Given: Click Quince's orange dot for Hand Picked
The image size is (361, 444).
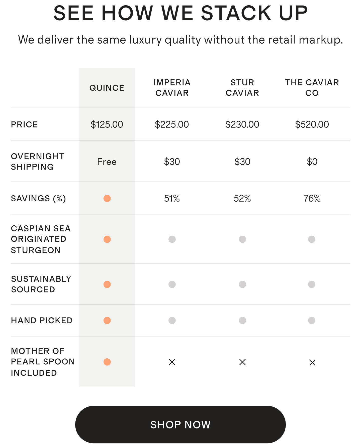Looking at the screenshot, I should click(107, 320).
